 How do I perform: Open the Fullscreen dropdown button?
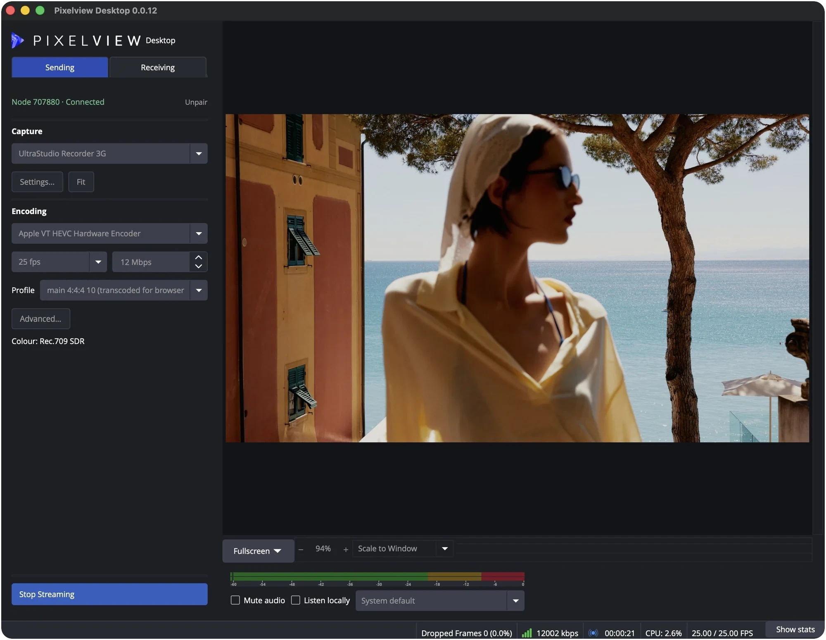(x=258, y=551)
